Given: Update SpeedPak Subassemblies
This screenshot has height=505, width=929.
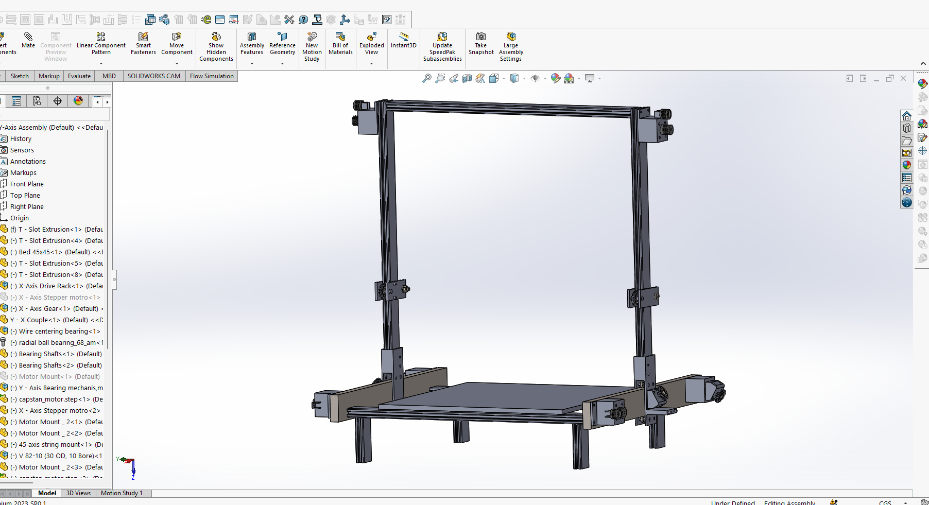Looking at the screenshot, I should pos(442,47).
